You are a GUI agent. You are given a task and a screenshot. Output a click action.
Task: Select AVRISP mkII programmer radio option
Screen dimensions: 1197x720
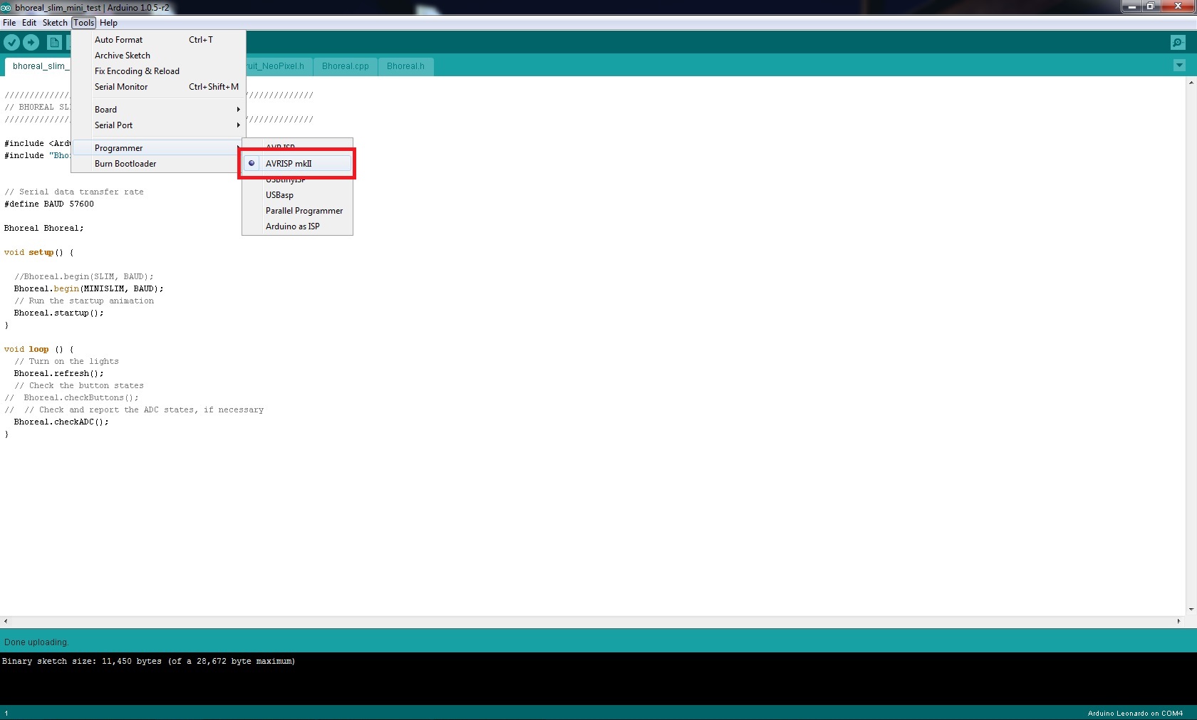298,164
